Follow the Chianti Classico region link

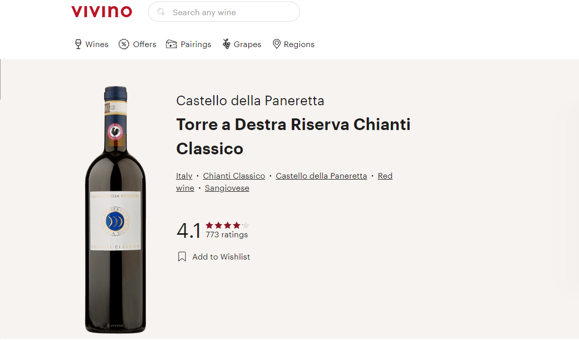click(x=234, y=176)
